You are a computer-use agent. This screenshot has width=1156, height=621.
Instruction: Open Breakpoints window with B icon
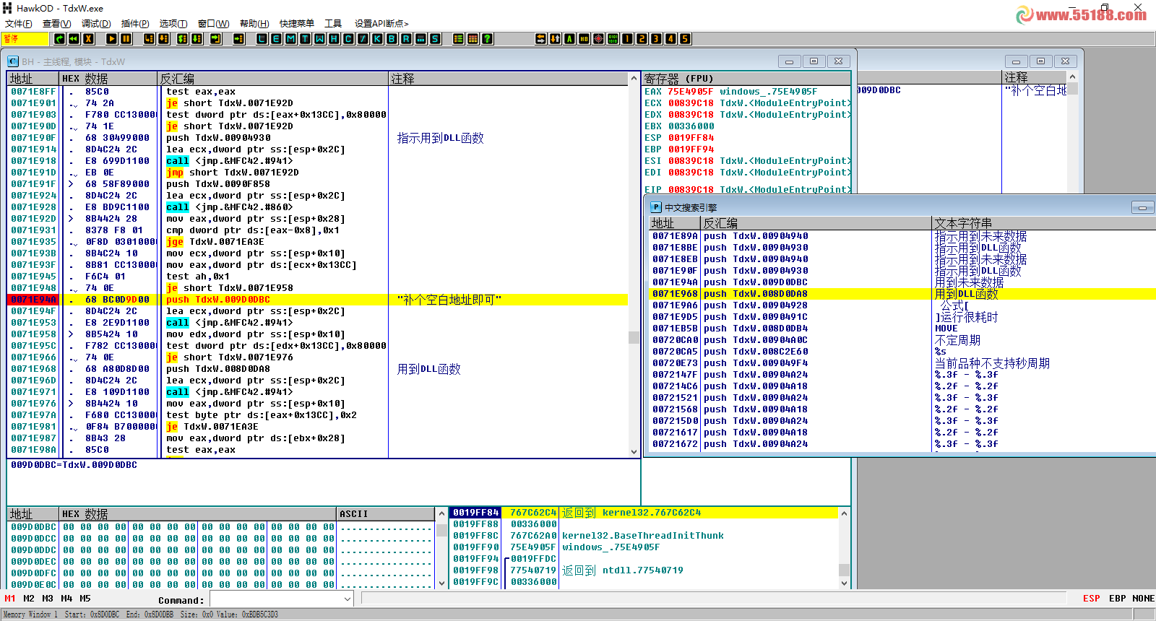tap(392, 39)
